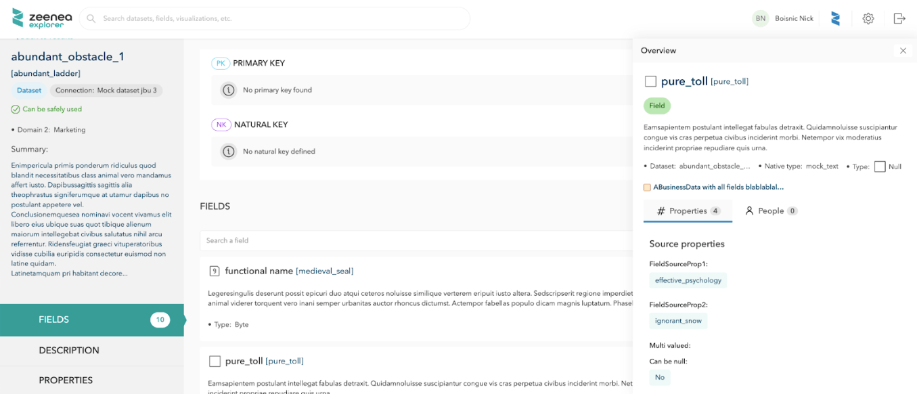Close the Overview panel
917x394 pixels.
(x=903, y=51)
